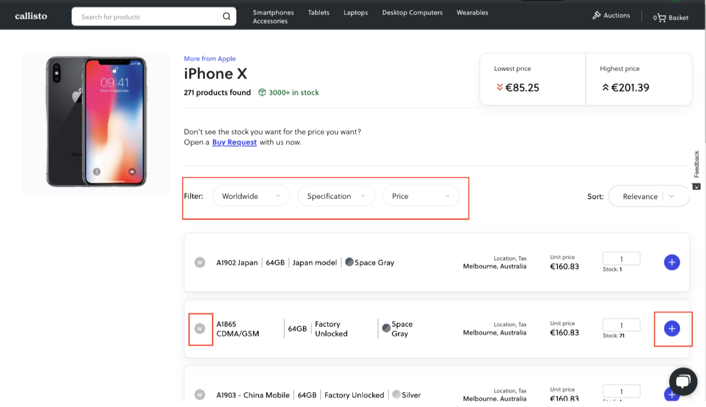Add A1903 China Mobile with plus button

click(671, 394)
